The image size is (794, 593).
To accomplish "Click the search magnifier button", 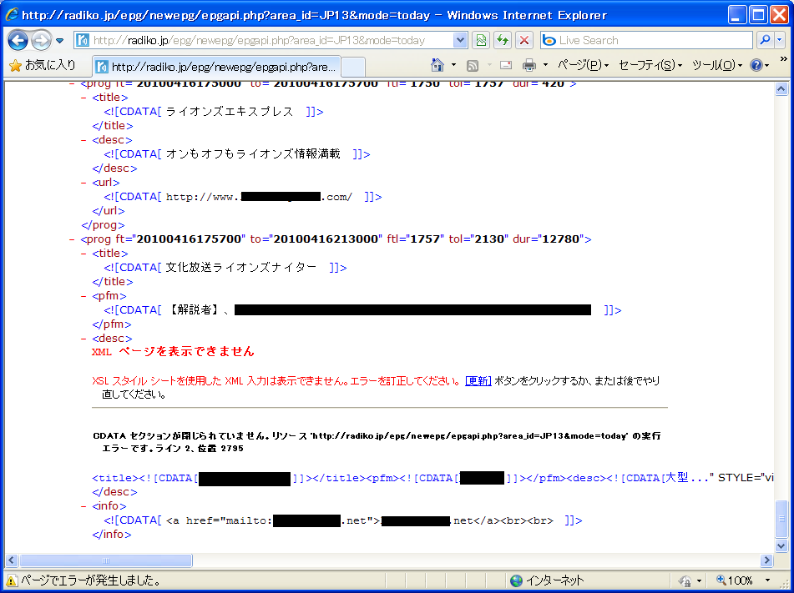I will [765, 40].
